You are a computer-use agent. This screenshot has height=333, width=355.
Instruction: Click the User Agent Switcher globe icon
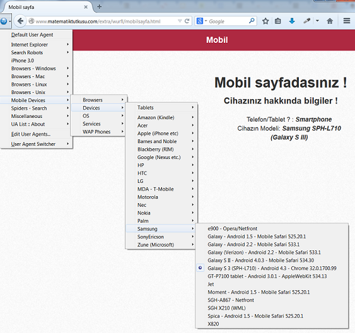4,21
